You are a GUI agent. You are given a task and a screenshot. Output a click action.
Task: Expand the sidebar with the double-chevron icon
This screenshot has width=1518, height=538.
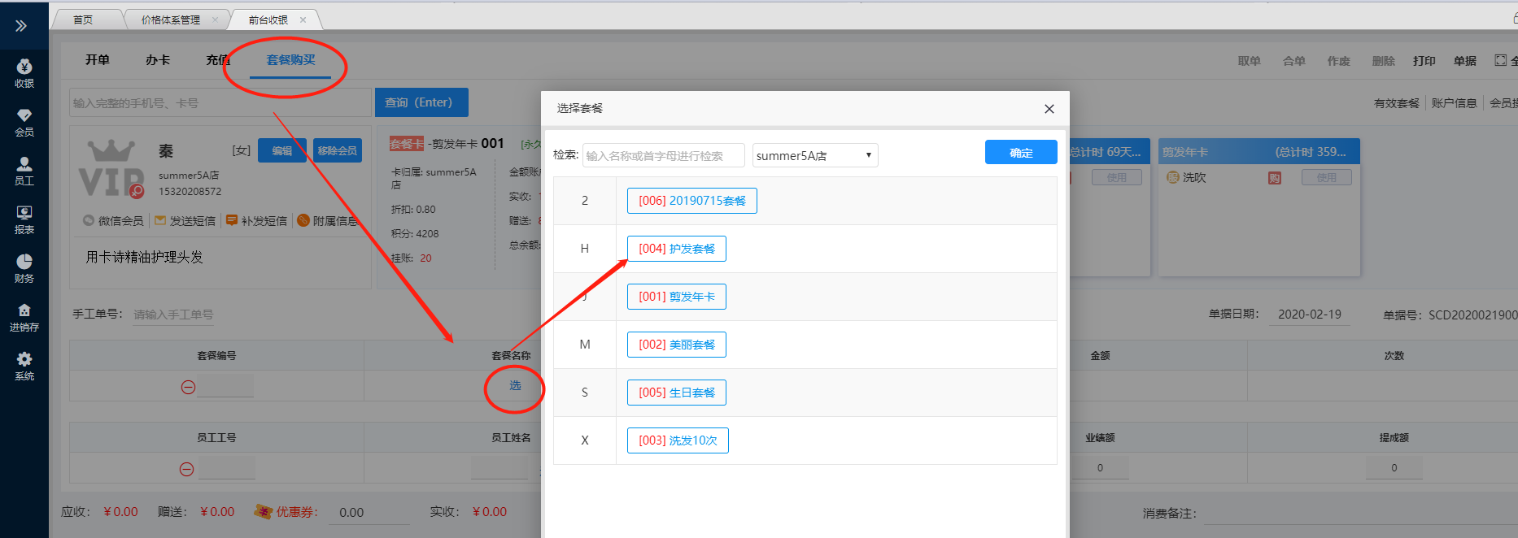[21, 26]
